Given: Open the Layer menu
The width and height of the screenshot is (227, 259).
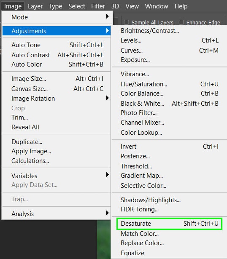Looking at the screenshot, I should [x=35, y=6].
